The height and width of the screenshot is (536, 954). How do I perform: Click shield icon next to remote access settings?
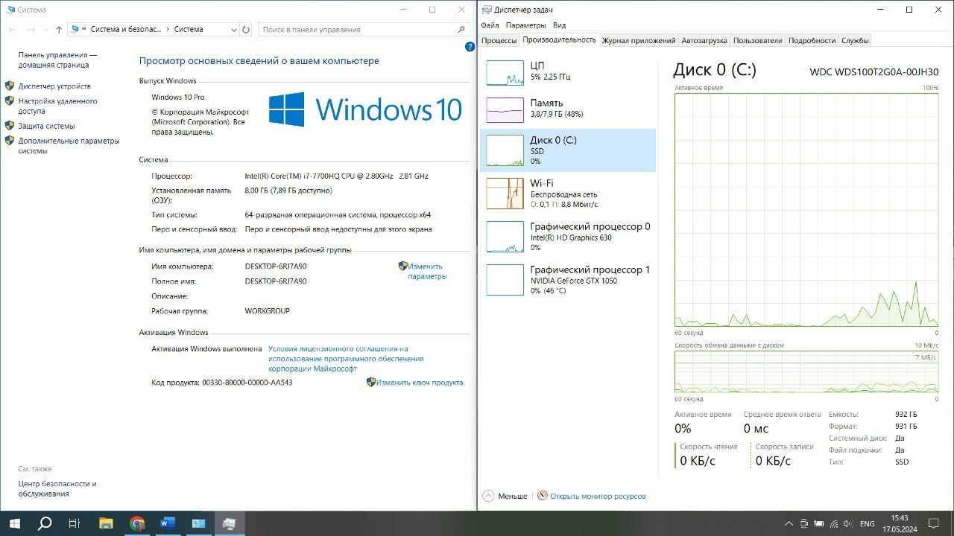pyautogui.click(x=10, y=101)
